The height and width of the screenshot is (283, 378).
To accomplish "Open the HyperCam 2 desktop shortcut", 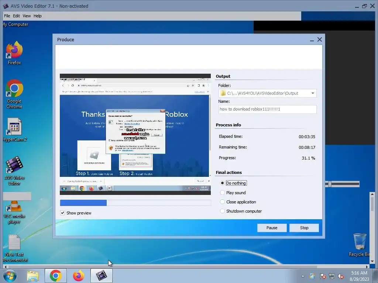I will (14, 130).
